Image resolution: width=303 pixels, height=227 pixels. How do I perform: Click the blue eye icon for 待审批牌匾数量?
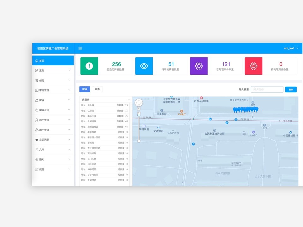click(144, 66)
